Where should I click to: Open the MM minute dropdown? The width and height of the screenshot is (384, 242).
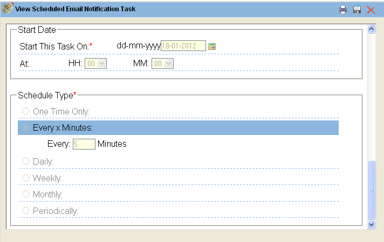pos(163,63)
